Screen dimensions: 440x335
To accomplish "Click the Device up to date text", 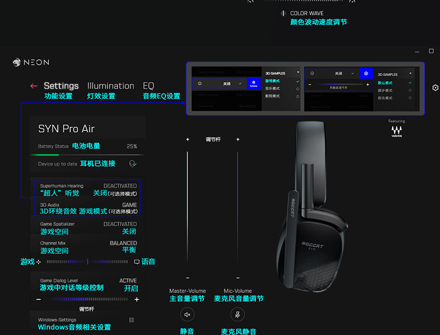I will point(57,164).
